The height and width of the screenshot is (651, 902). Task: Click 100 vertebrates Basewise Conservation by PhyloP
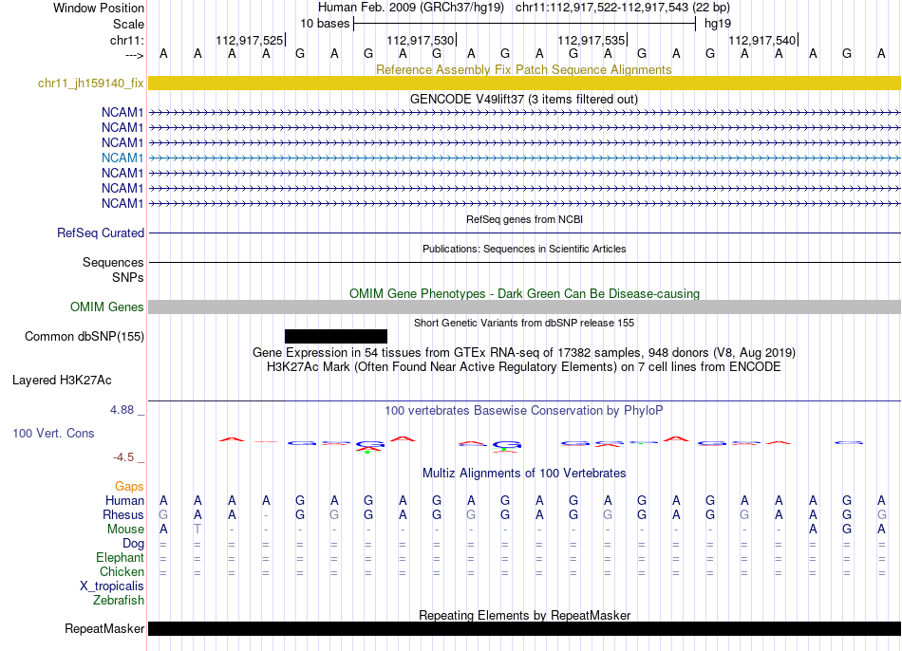click(x=523, y=411)
